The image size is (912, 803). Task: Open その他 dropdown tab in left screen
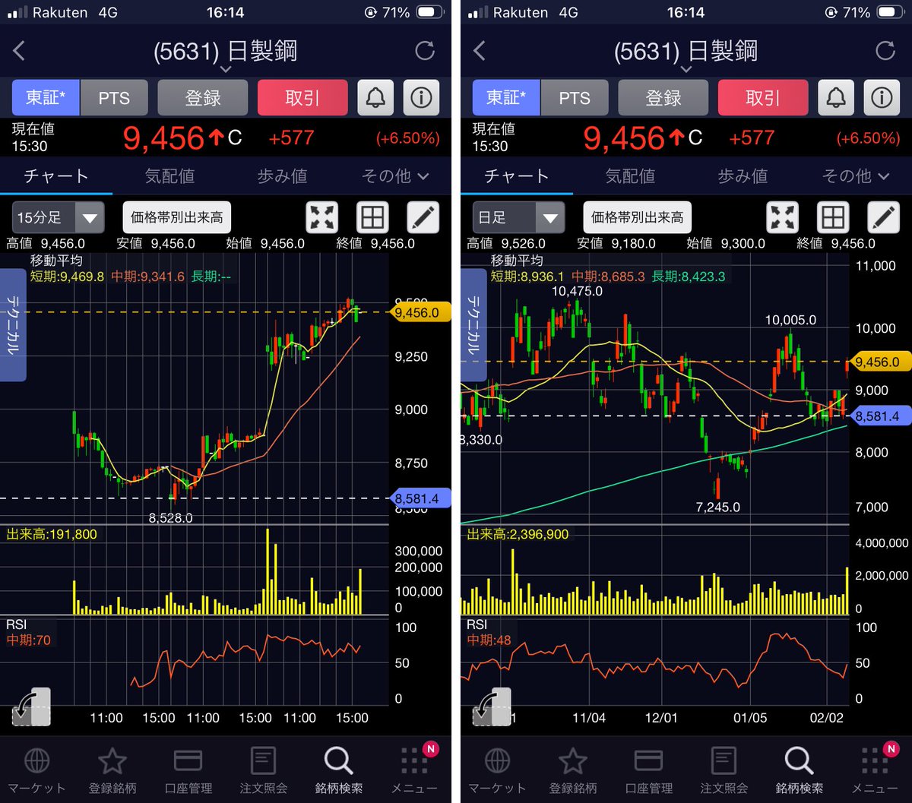[395, 176]
